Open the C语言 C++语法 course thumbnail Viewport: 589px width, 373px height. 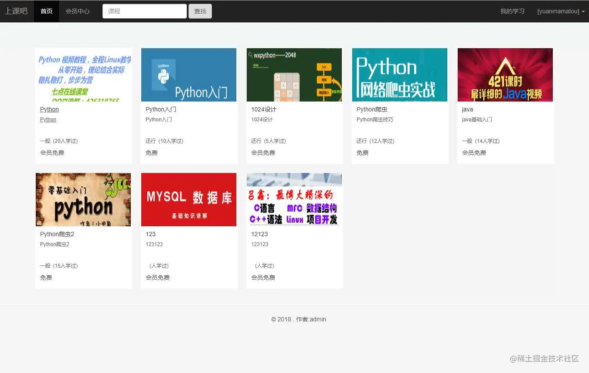(294, 200)
